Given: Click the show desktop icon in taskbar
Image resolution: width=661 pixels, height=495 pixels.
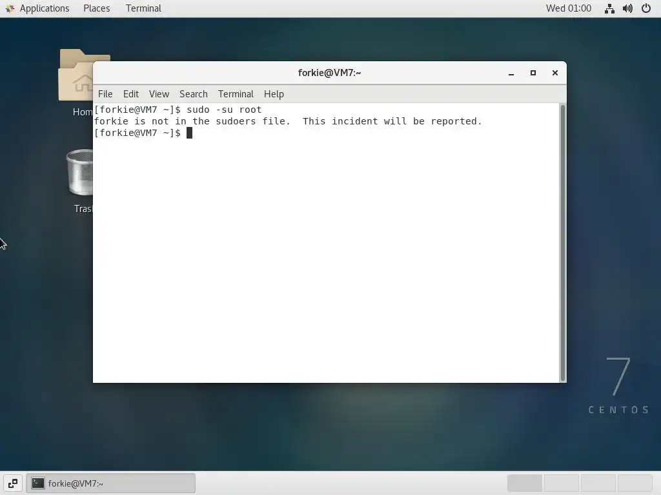Looking at the screenshot, I should click(13, 483).
